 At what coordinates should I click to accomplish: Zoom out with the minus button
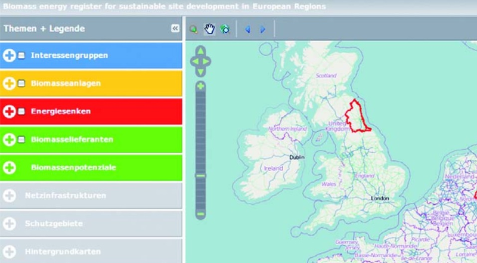[201, 214]
